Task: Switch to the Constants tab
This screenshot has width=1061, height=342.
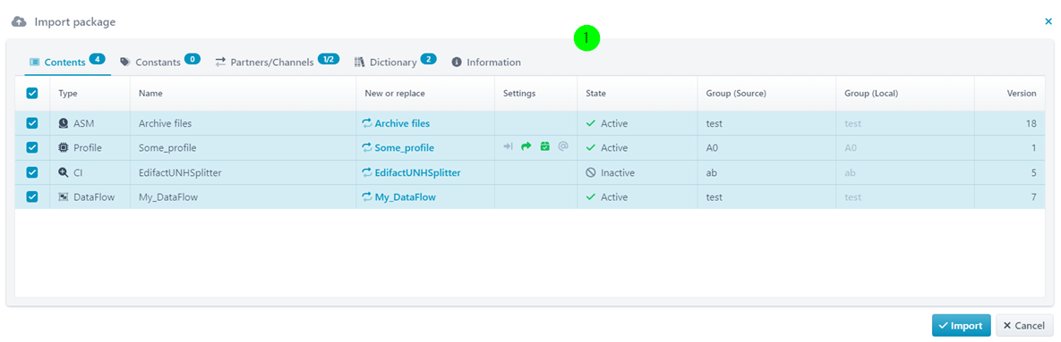Action: [x=159, y=62]
